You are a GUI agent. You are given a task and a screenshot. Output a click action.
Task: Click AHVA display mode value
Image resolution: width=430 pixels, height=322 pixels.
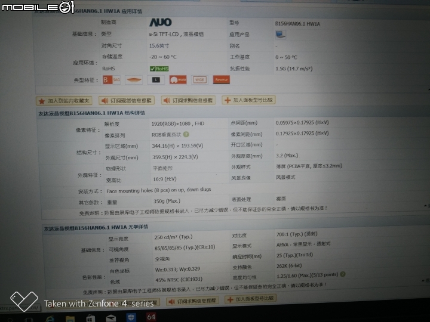click(303, 244)
